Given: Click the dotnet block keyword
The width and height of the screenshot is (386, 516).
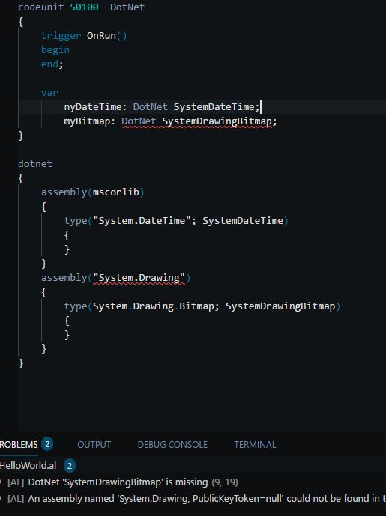Looking at the screenshot, I should [35, 163].
